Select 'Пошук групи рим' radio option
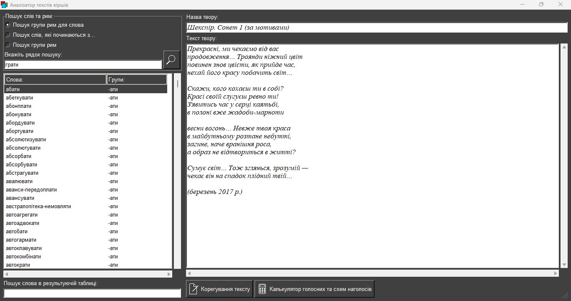This screenshot has height=301, width=571. [x=31, y=45]
